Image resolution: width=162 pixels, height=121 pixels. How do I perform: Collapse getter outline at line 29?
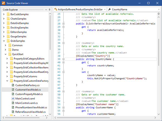63,27
